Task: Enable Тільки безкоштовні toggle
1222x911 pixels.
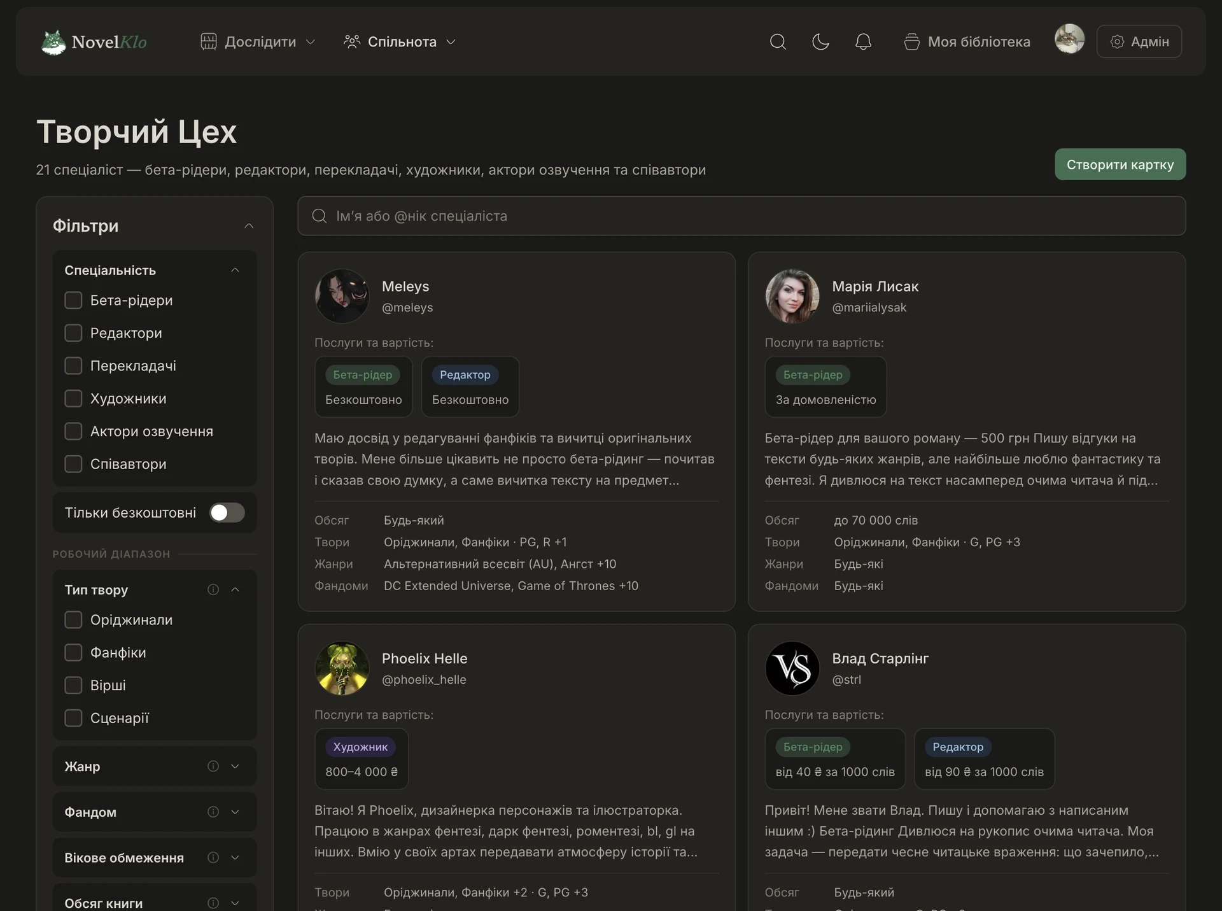Action: point(227,512)
